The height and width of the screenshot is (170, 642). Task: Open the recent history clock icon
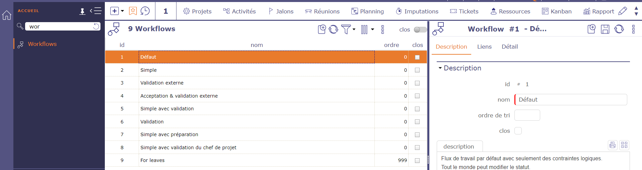pyautogui.click(x=145, y=11)
